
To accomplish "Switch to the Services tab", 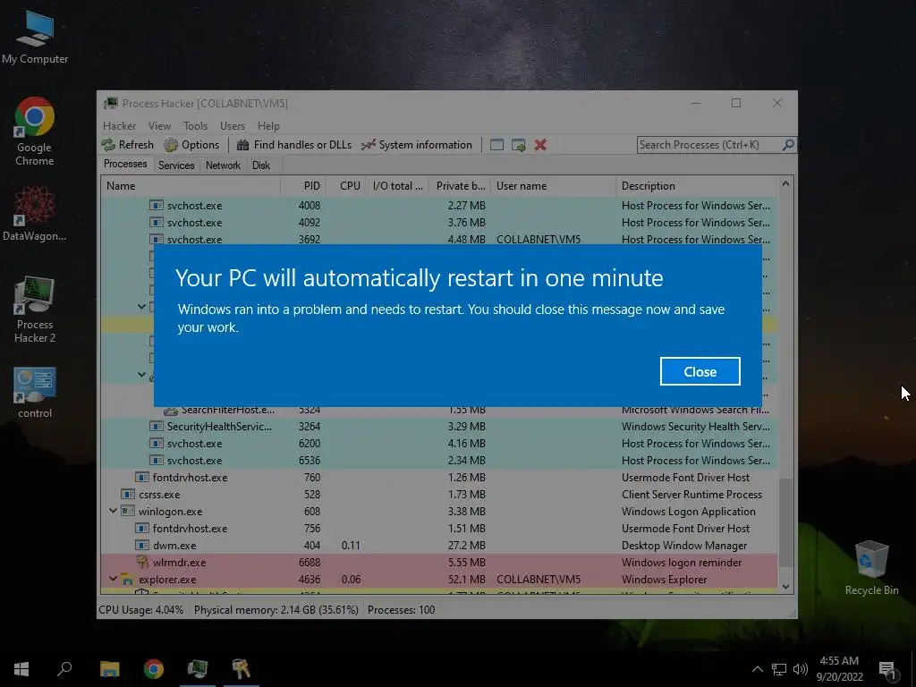I will tap(176, 165).
